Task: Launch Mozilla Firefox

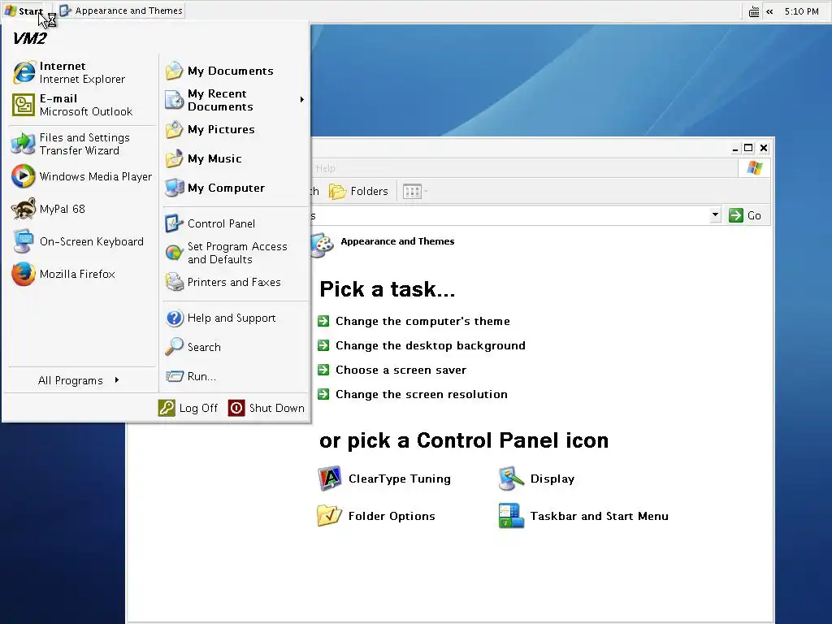Action: pos(82,275)
